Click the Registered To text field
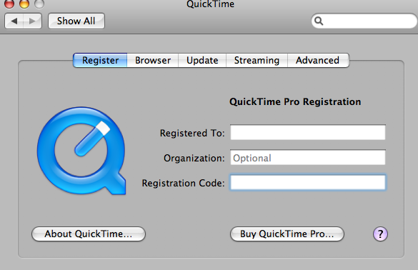Image resolution: width=418 pixels, height=270 pixels. pyautogui.click(x=308, y=132)
